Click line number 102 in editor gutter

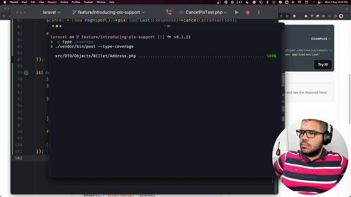19,158
